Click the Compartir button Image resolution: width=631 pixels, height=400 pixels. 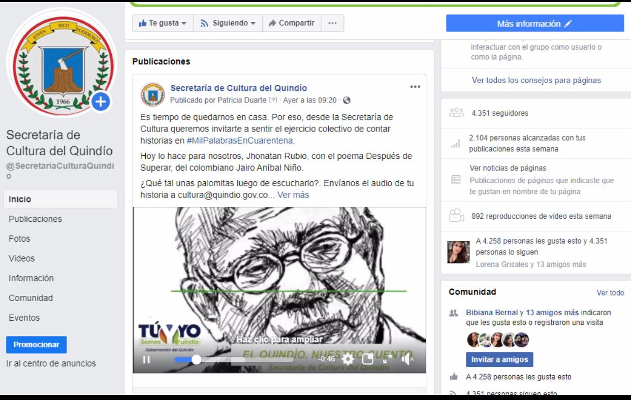point(292,23)
